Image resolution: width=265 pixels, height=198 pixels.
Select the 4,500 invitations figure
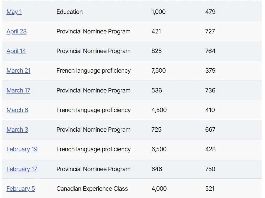[159, 110]
